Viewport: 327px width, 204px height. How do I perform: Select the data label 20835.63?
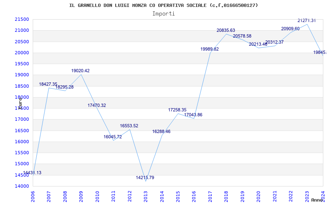(226, 30)
